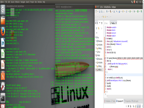Switch to the Problems tab
The width and height of the screenshot is (144, 108).
pyautogui.click(x=107, y=101)
